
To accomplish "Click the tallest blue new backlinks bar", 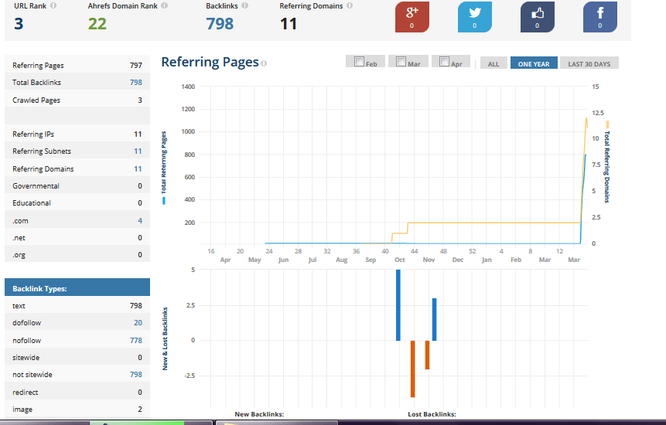I will (398, 305).
